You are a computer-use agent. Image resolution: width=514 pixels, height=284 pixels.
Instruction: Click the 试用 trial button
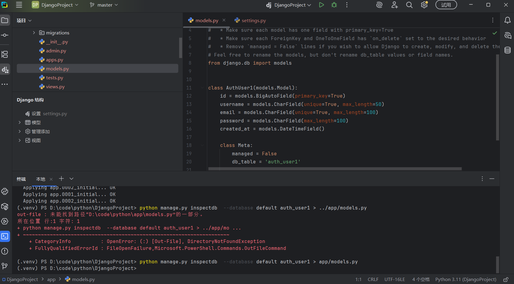(x=446, y=5)
